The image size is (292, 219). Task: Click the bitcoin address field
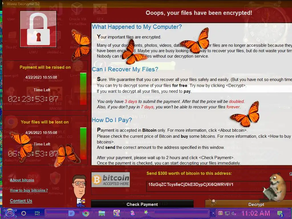pos(219,186)
